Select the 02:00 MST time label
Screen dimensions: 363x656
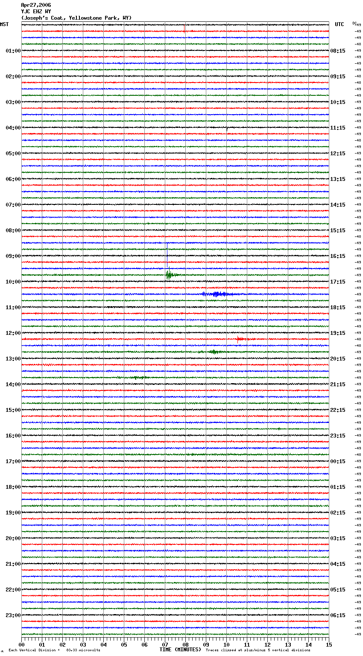click(13, 77)
